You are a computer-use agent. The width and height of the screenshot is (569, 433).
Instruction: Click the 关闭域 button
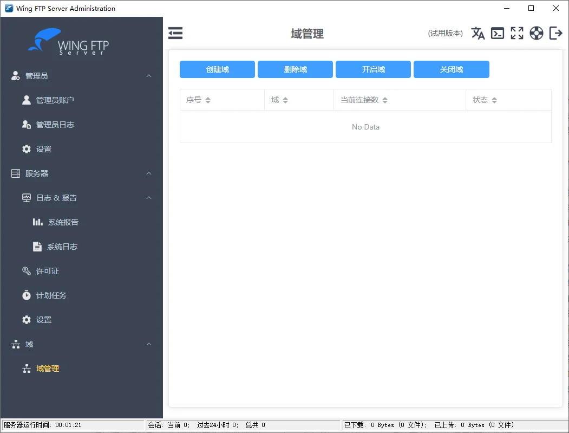[452, 69]
